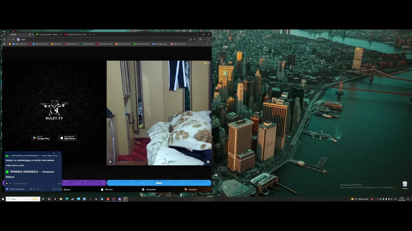412x231 pixels.
Task: Open the Друзья section
Action: click(67, 189)
